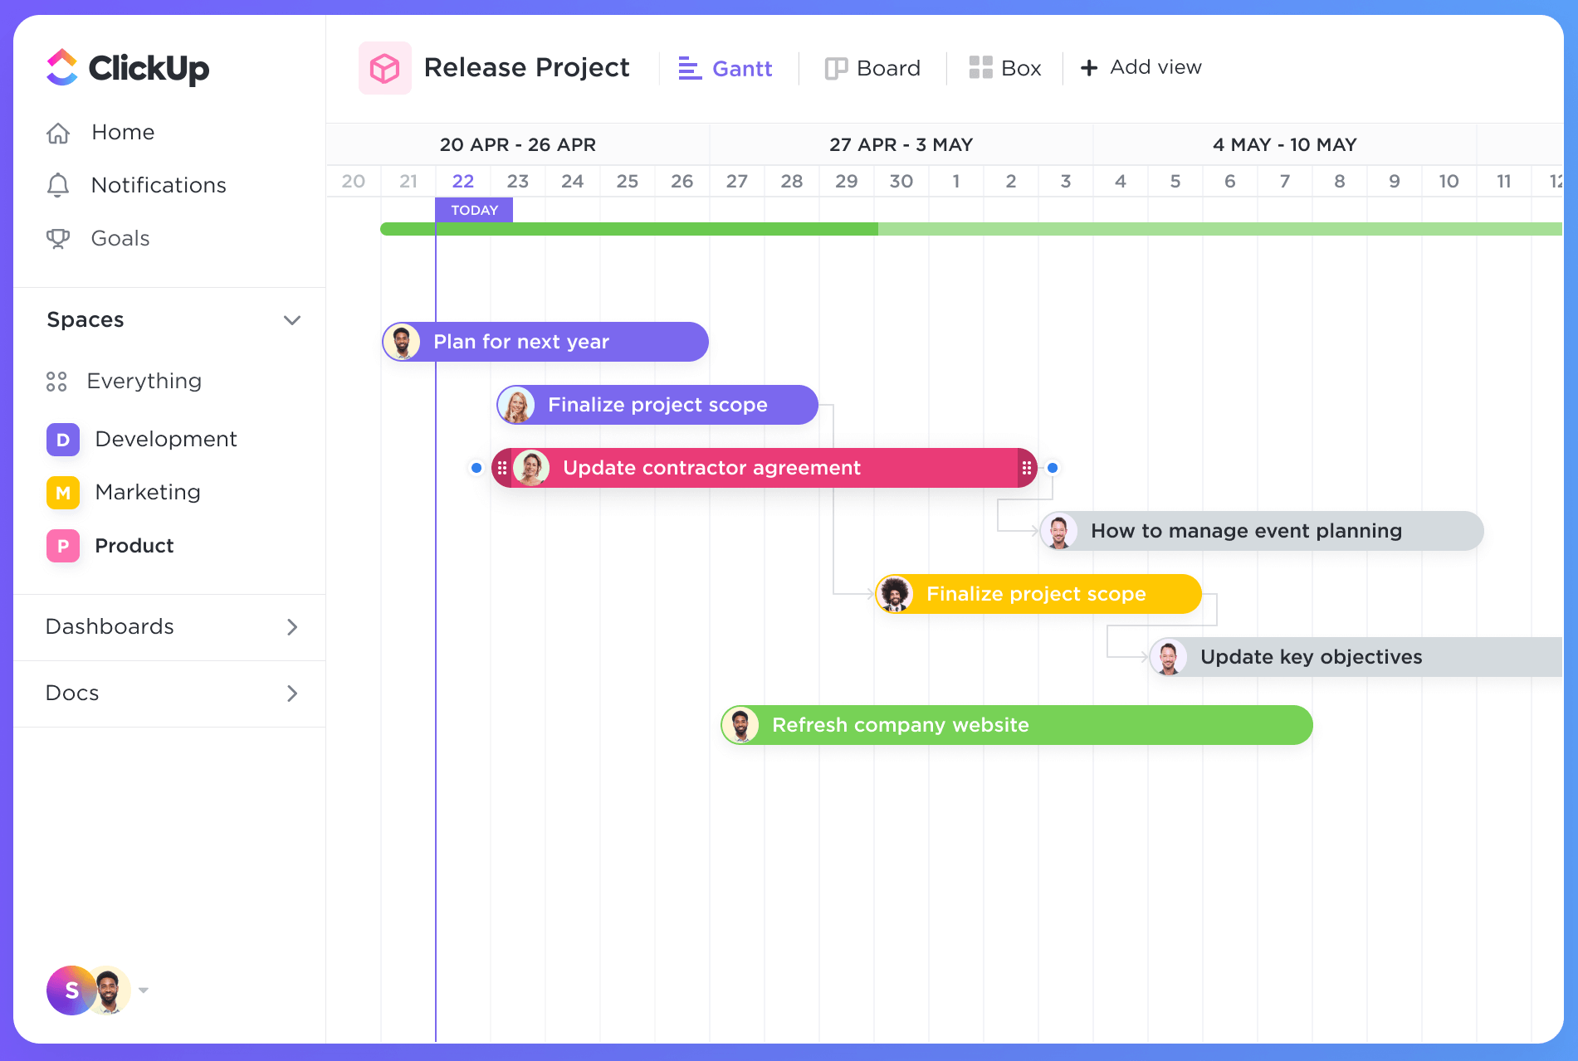Image resolution: width=1578 pixels, height=1061 pixels.
Task: Collapse the Spaces section
Action: [x=291, y=320]
